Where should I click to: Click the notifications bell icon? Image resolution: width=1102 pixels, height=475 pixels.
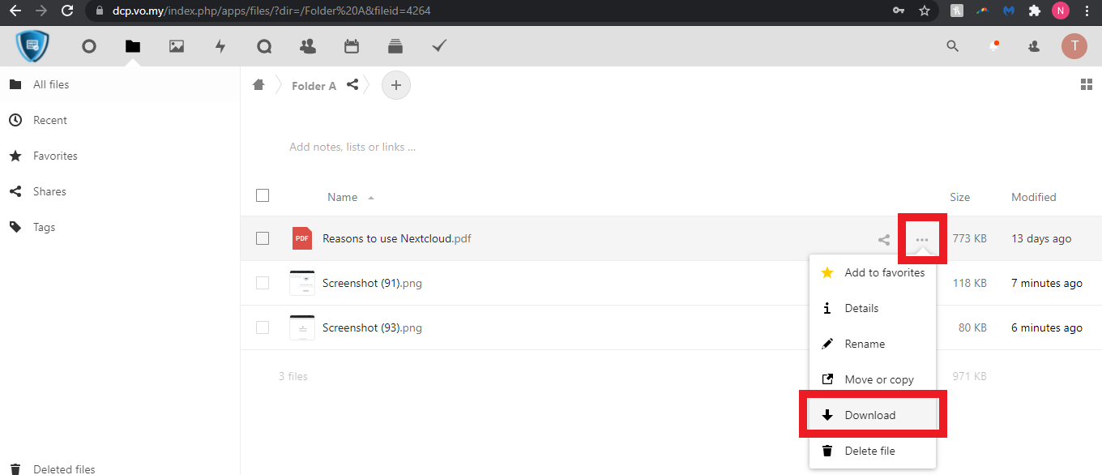pyautogui.click(x=993, y=46)
